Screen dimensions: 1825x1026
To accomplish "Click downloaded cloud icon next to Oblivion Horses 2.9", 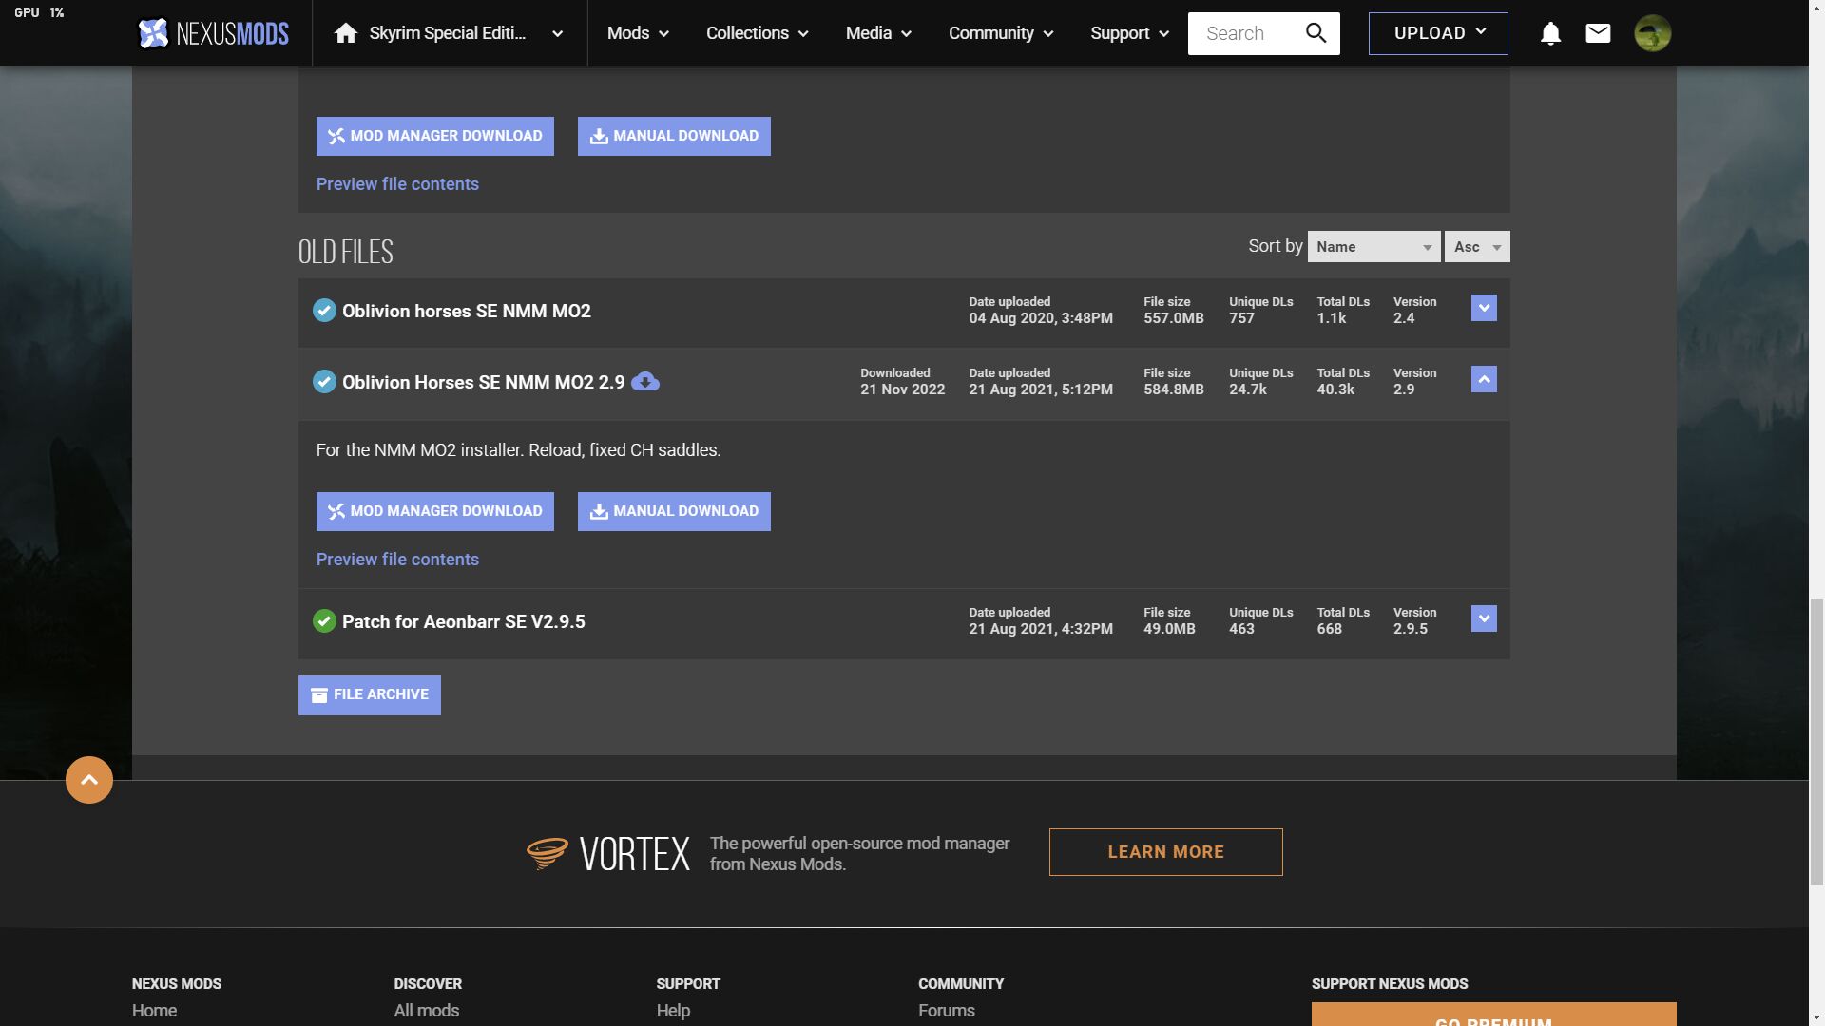I will pyautogui.click(x=645, y=382).
